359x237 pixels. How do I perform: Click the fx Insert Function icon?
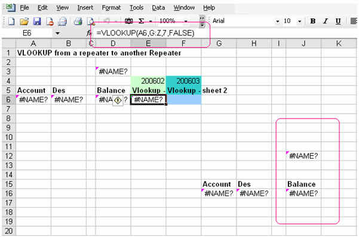[89, 34]
